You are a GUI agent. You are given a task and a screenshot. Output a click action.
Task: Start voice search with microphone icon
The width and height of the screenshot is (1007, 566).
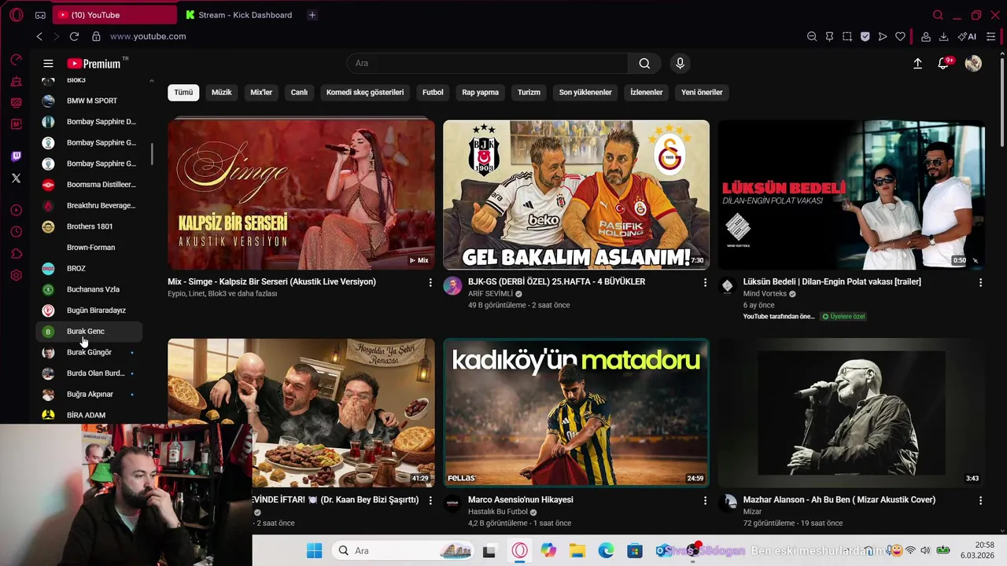(681, 64)
